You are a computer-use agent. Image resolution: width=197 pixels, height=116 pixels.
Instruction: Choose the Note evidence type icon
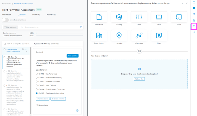tap(159, 36)
